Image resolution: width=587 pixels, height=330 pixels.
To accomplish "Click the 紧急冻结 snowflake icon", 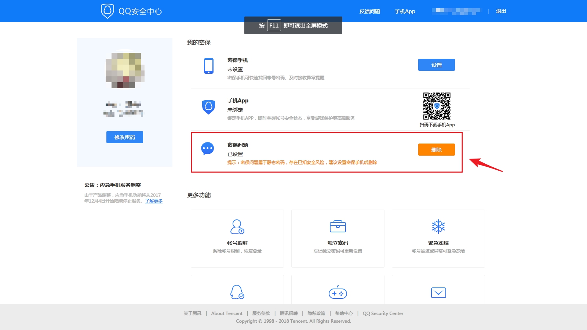I will (438, 226).
